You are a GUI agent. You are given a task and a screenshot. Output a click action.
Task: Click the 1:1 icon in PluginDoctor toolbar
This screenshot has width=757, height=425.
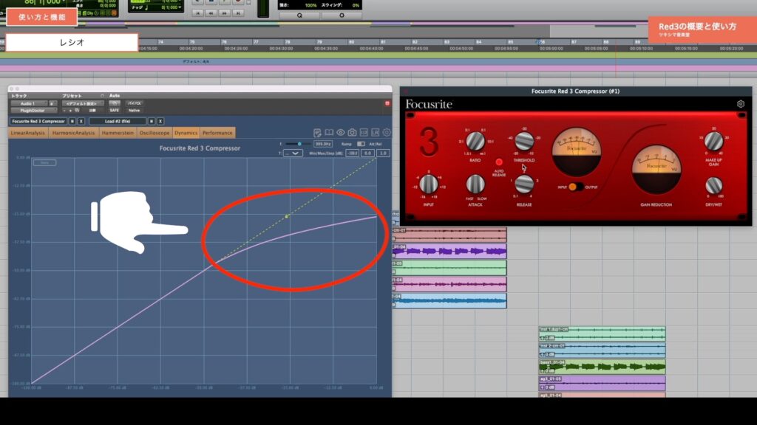364,133
